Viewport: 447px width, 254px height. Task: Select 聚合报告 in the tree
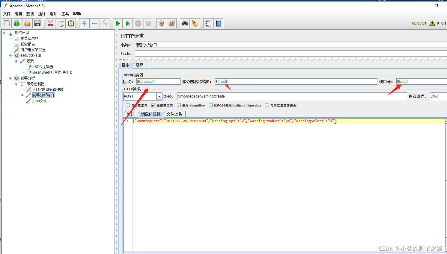(x=28, y=44)
